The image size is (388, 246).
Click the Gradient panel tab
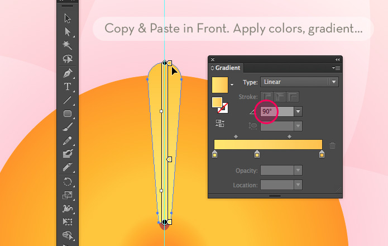[x=226, y=68]
